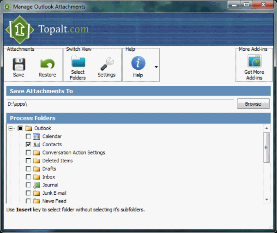Click the Inbox folder icon
The width and height of the screenshot is (277, 233).
pyautogui.click(x=36, y=177)
